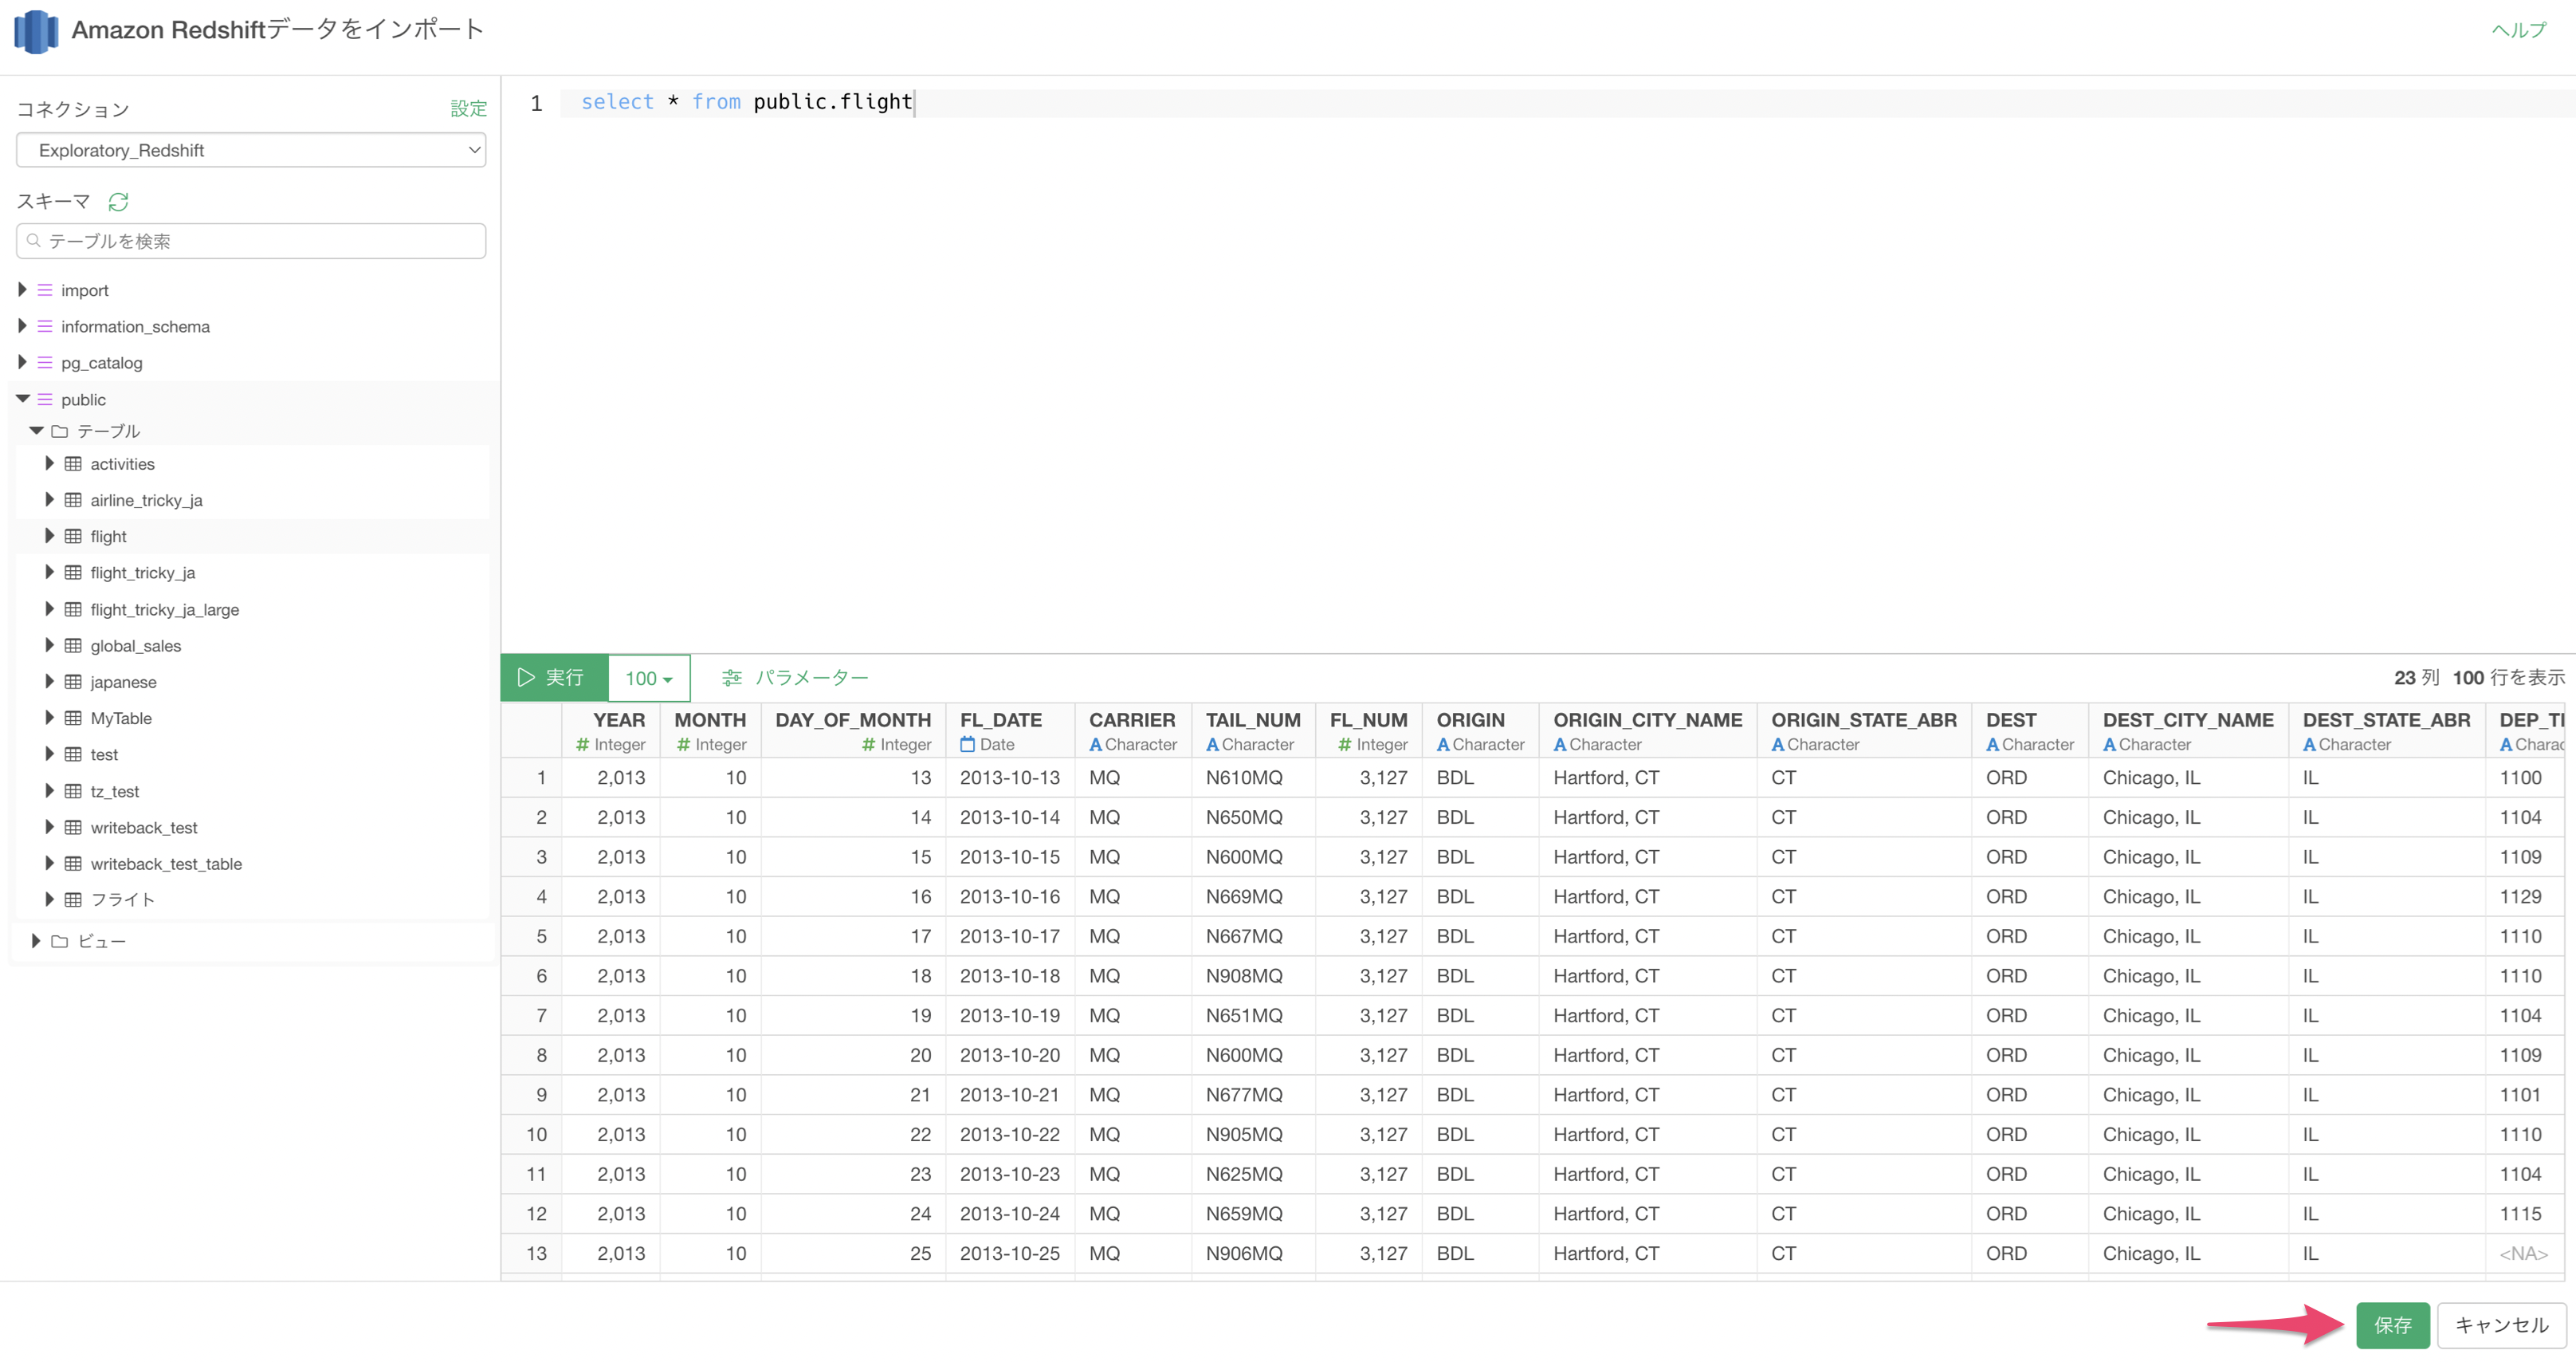Click the table icon next to airline_tricky_ja
This screenshot has width=2576, height=1362.
coord(73,500)
